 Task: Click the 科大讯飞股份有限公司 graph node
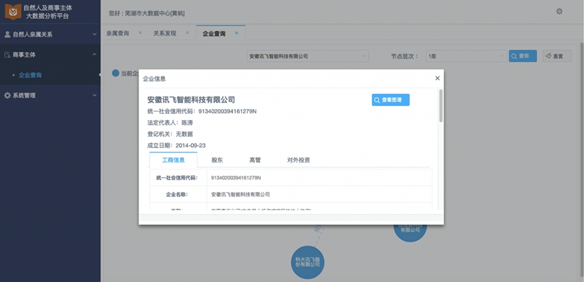pyautogui.click(x=308, y=262)
